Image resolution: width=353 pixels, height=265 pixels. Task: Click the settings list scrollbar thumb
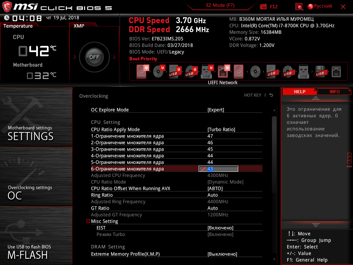click(274, 155)
